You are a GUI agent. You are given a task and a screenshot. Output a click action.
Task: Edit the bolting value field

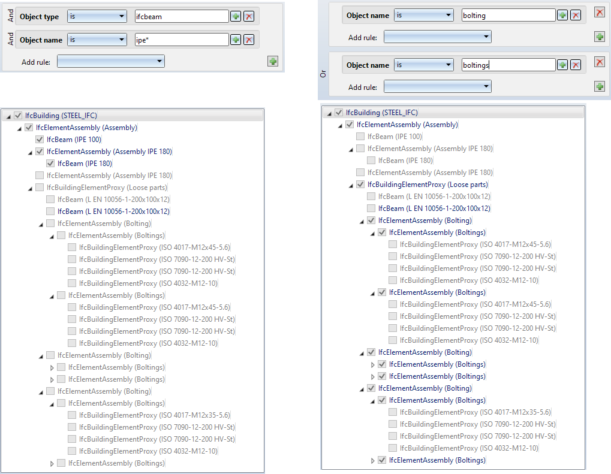point(508,15)
